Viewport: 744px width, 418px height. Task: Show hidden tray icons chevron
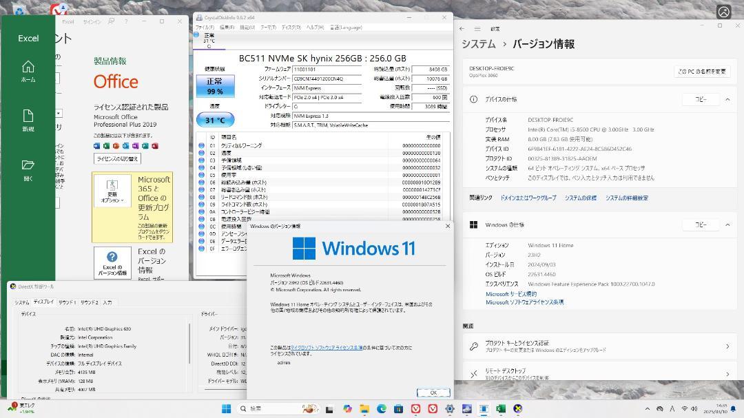[647, 409]
